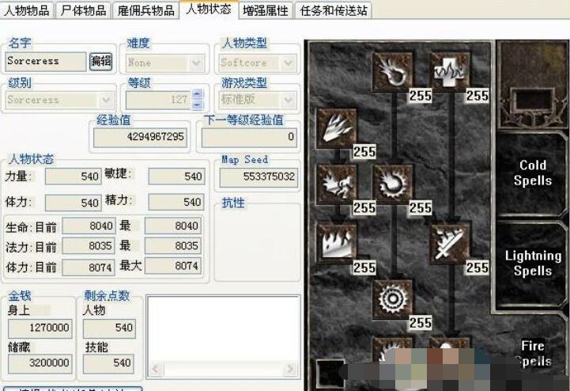Select the Fire Wall skill icon
The height and width of the screenshot is (391, 570).
[x=337, y=242]
